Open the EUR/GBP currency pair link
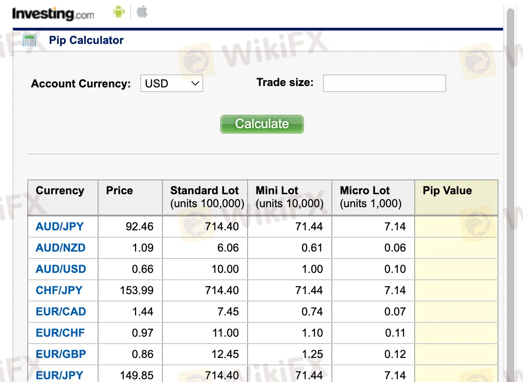This screenshot has height=382, width=523. tap(61, 354)
